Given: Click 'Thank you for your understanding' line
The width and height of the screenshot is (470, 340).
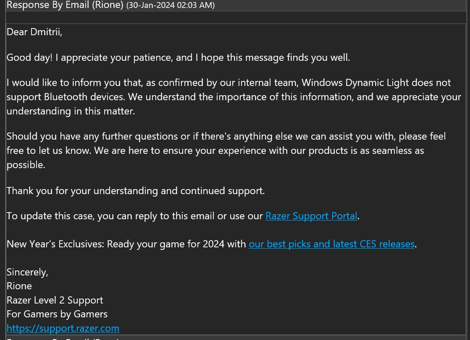Looking at the screenshot, I should (x=136, y=191).
